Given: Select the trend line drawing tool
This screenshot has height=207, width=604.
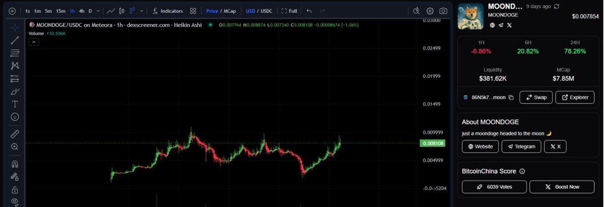Looking at the screenshot, I should click(15, 41).
